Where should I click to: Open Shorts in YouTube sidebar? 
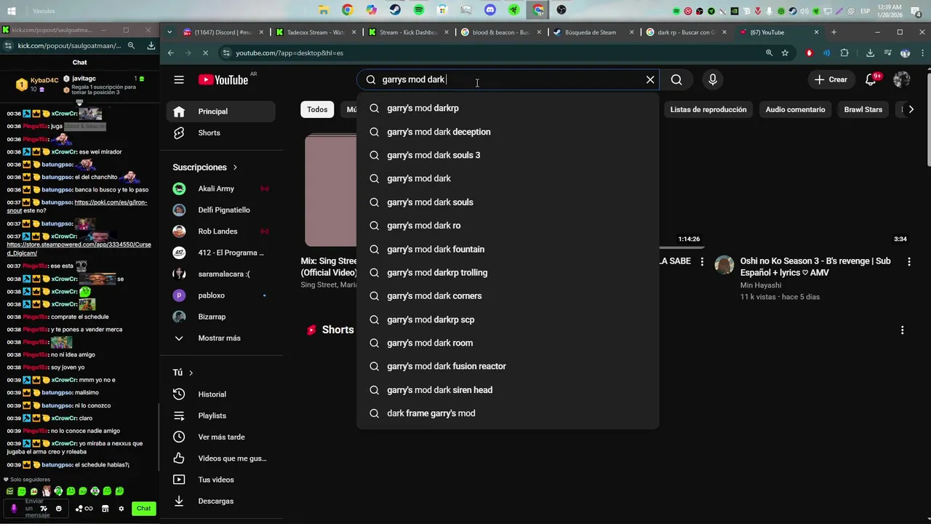pyautogui.click(x=221, y=132)
